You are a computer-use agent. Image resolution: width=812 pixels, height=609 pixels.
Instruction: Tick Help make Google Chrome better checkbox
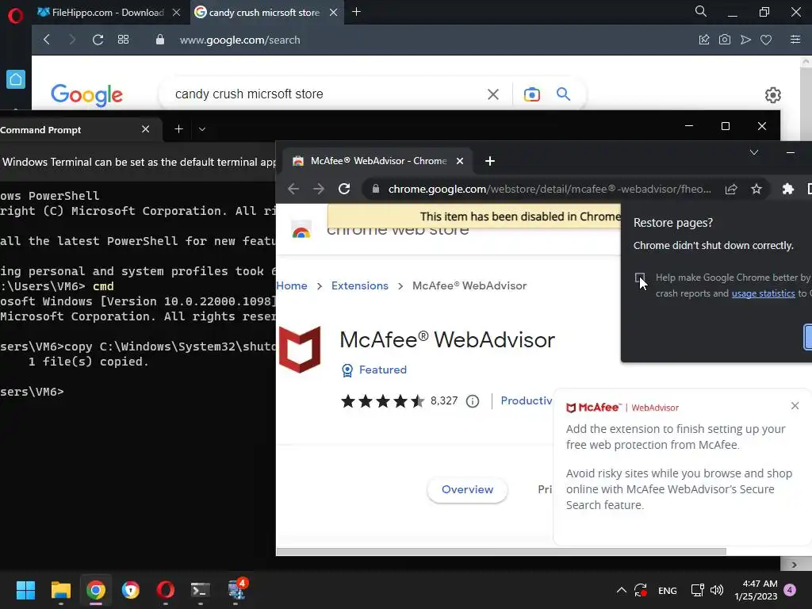[x=640, y=278]
